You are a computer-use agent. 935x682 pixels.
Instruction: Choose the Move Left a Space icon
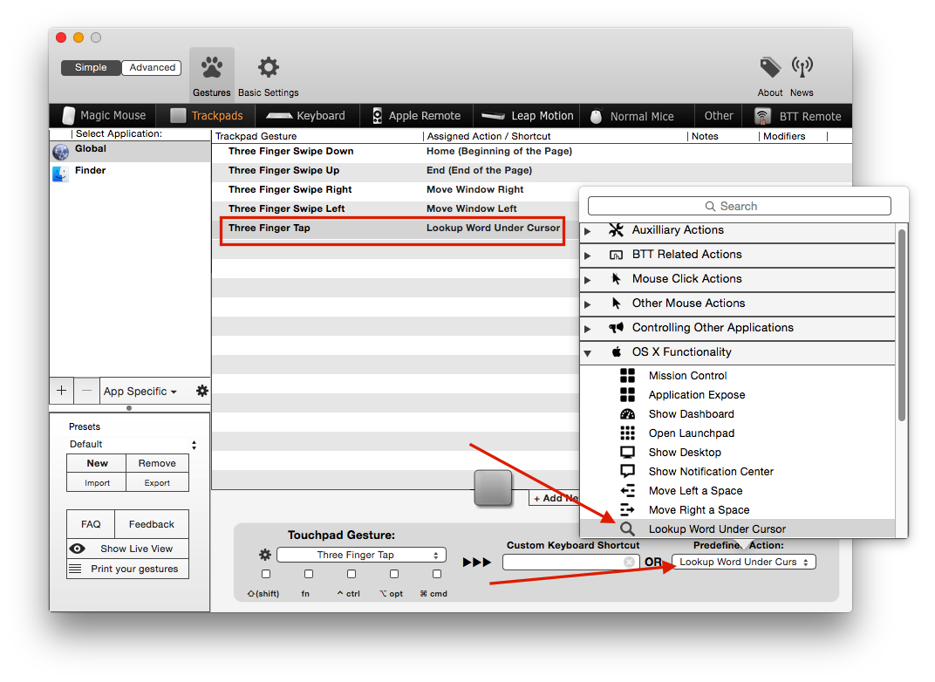627,491
